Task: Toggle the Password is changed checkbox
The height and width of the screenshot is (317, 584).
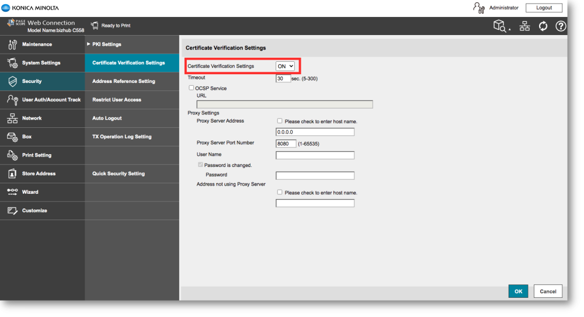Action: 200,165
